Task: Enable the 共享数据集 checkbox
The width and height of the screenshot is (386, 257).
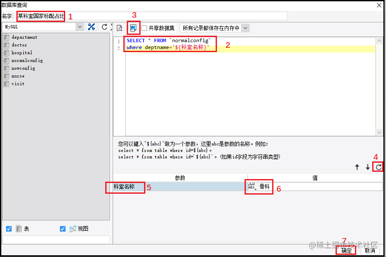Action: click(144, 28)
